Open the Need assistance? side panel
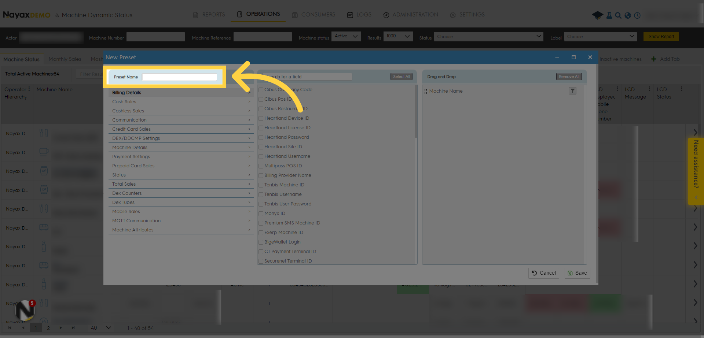This screenshot has width=704, height=338. click(696, 171)
